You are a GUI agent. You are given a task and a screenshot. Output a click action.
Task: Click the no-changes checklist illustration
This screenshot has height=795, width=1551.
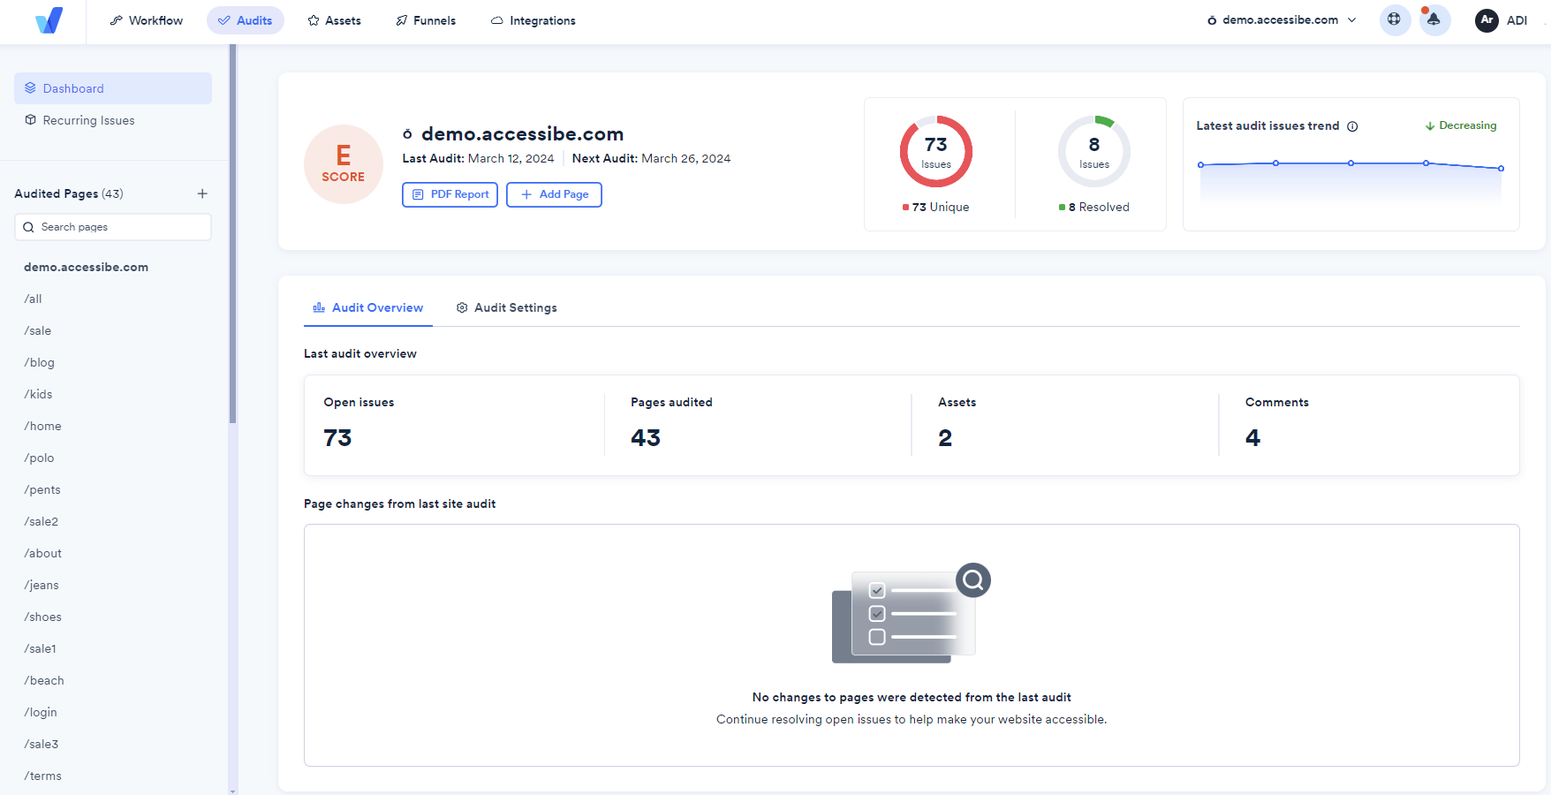pos(912,613)
